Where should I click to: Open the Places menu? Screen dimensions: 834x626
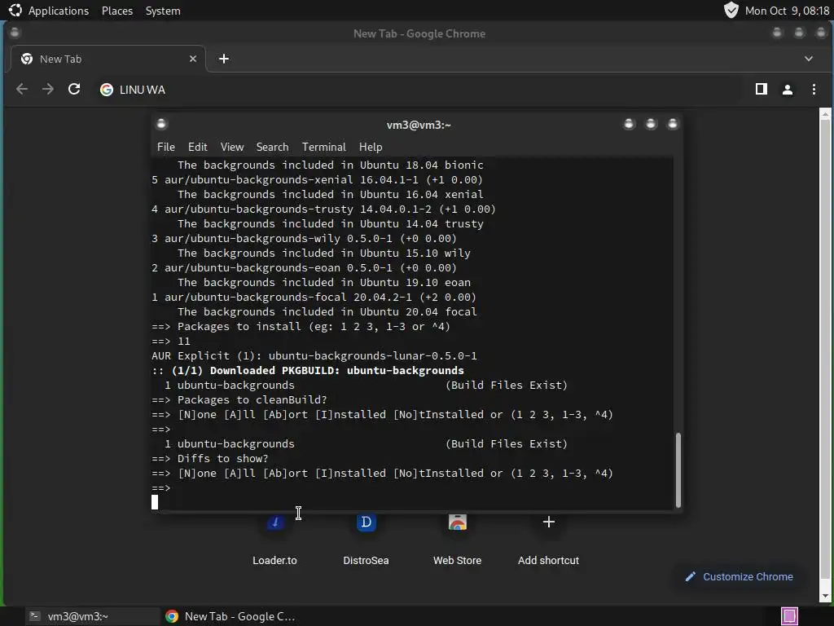point(117,11)
